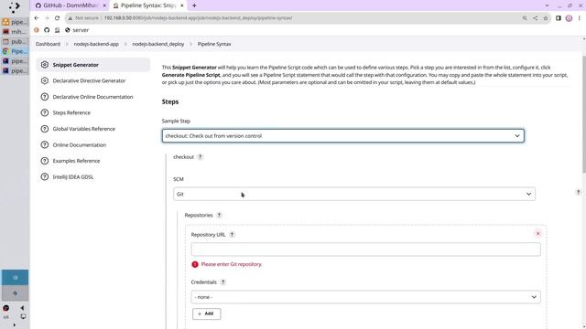Close the Pipeline Syntax browser tab
Screen dimensions: 586x329
pos(181,5)
